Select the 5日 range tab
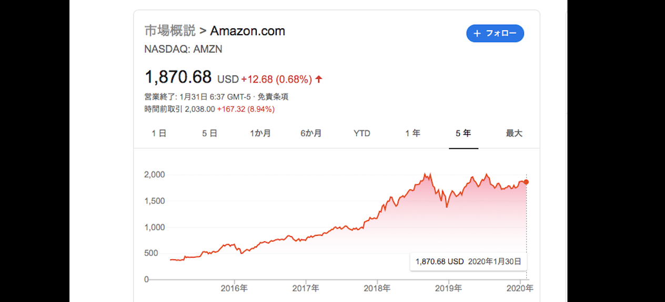The height and width of the screenshot is (302, 665). [x=209, y=133]
